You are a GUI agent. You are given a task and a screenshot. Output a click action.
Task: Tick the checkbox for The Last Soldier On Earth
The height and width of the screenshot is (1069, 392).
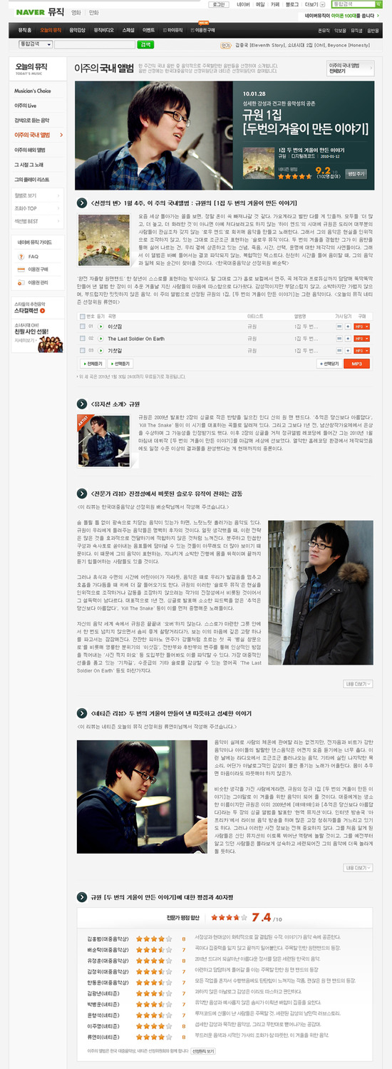click(x=83, y=338)
